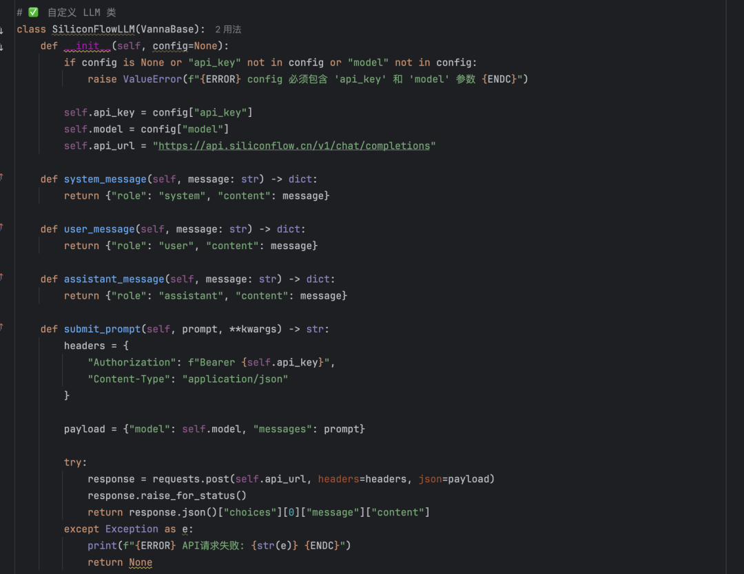Click the override gutter icon beside system_message
The image size is (744, 574).
click(1, 178)
